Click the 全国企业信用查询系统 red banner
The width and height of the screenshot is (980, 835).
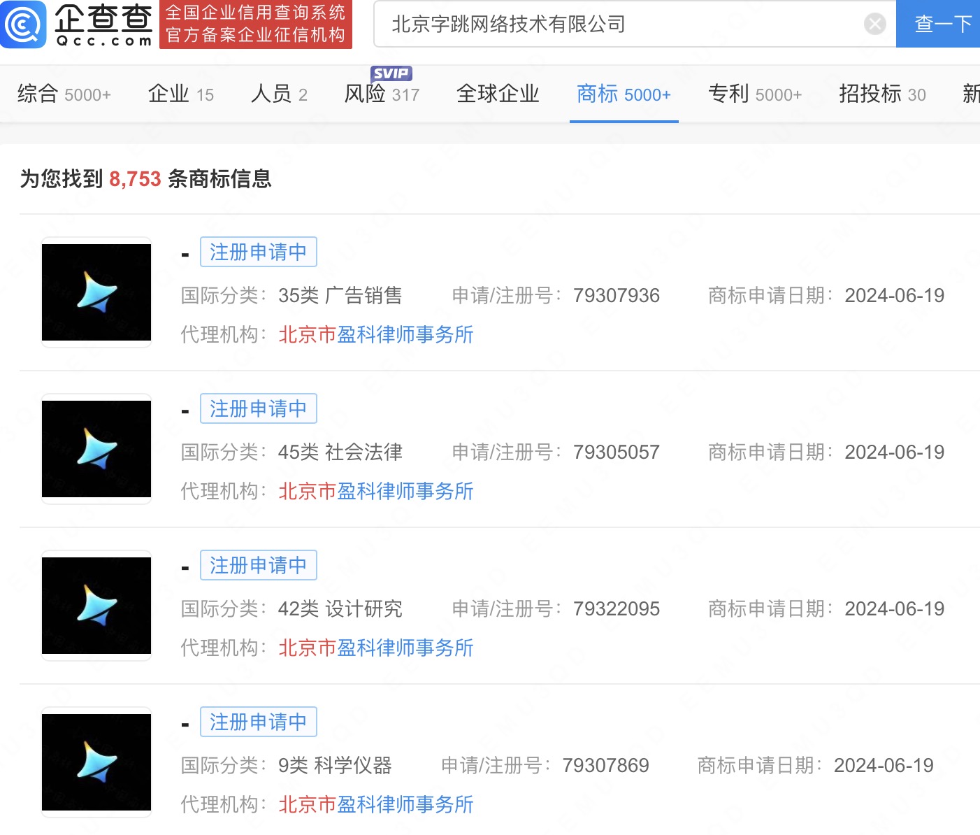[256, 24]
